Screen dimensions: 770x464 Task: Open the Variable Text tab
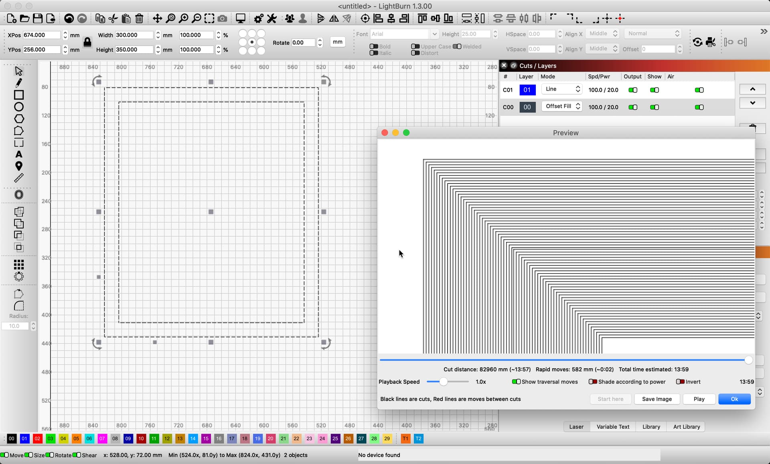612,427
